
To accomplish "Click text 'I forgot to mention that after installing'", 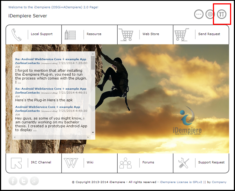I will tap(49, 70).
